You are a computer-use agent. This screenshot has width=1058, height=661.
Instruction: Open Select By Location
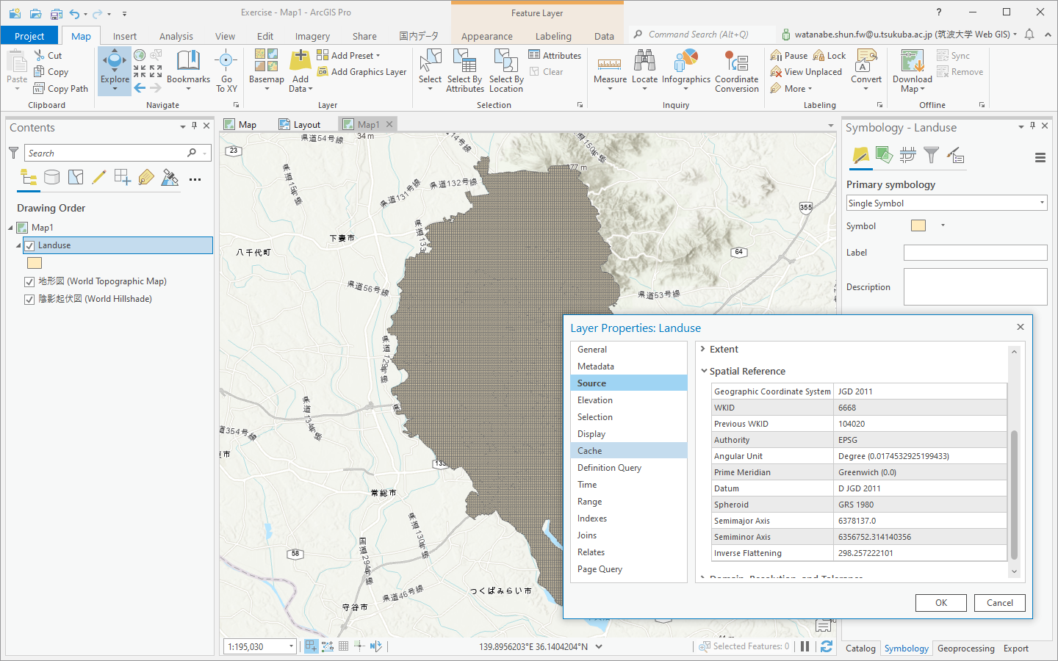pyautogui.click(x=506, y=71)
